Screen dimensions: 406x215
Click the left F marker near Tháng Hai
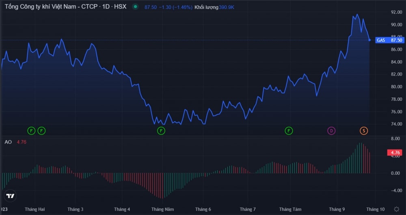(x=31, y=131)
